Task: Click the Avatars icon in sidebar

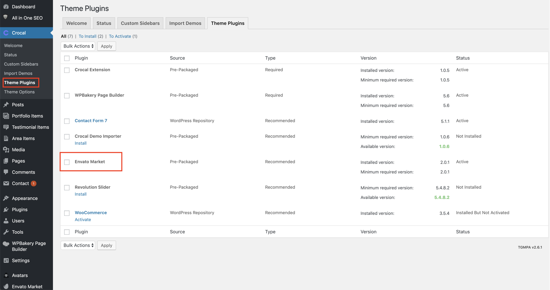Action: [x=6, y=275]
